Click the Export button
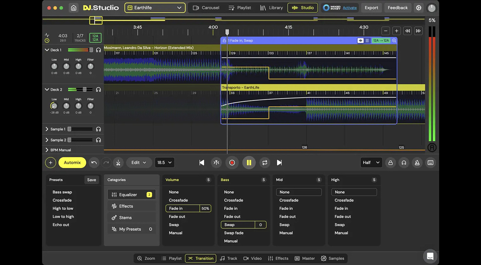Image resolution: width=481 pixels, height=265 pixels. click(371, 8)
